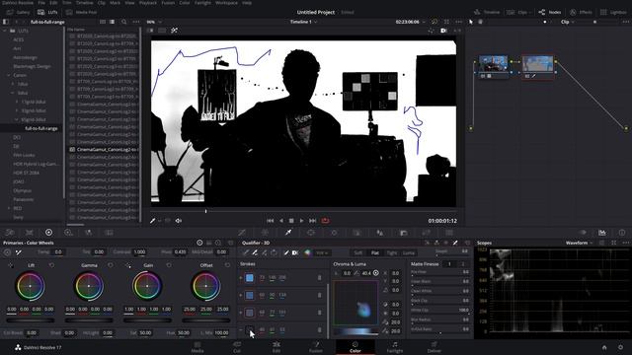The height and width of the screenshot is (355, 632).
Task: Select the dark black stroke swatch
Action: coord(250,329)
